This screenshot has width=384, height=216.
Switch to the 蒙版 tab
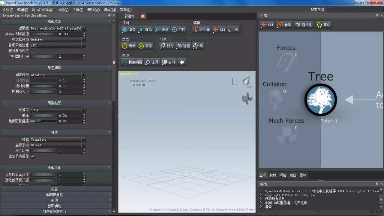293,175
